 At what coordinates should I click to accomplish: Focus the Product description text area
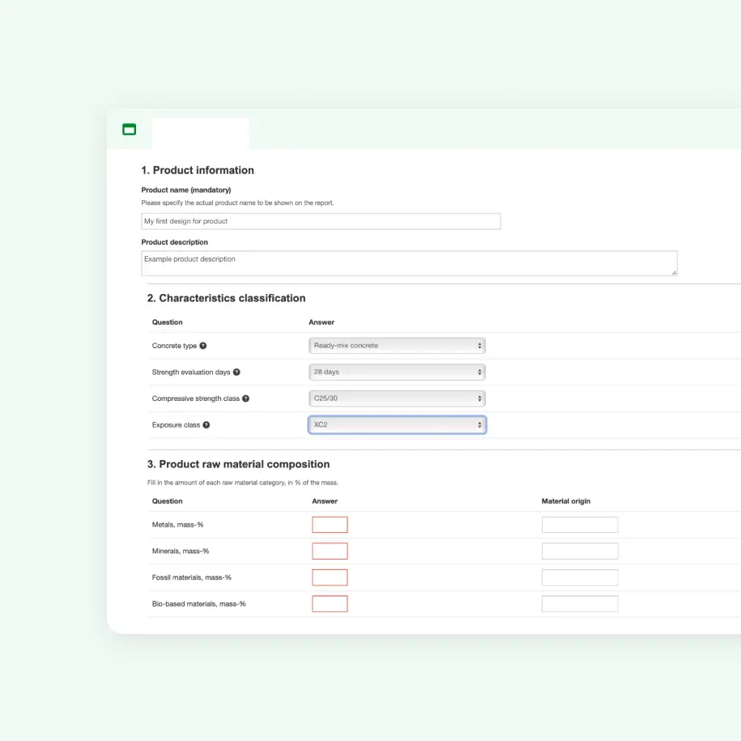click(409, 263)
